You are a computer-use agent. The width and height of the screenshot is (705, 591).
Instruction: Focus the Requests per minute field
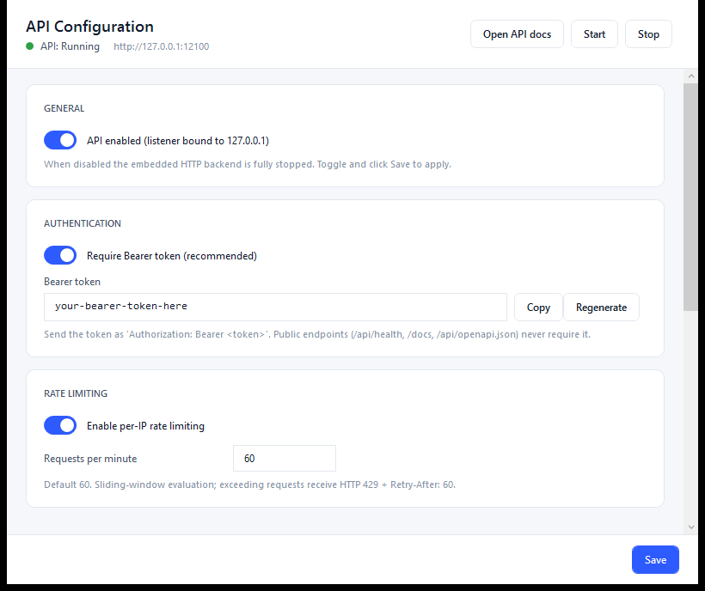[x=285, y=458]
